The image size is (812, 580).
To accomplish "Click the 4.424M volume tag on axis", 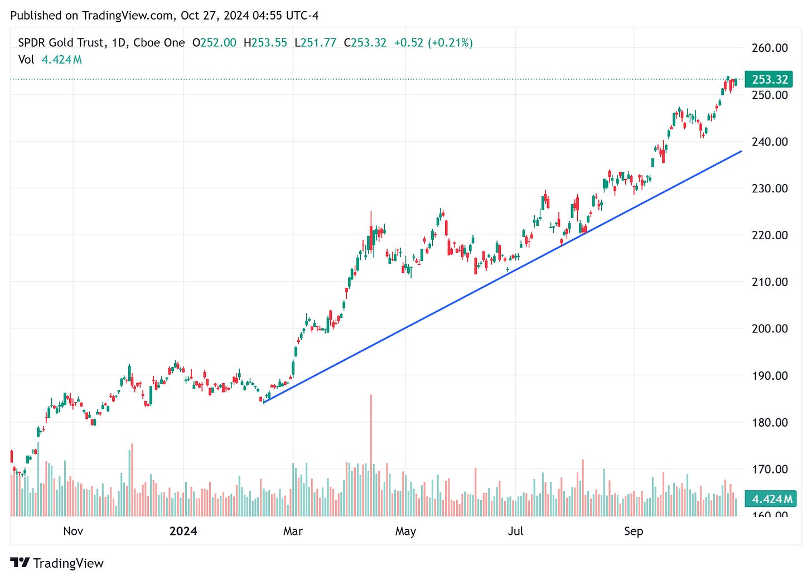I will (770, 499).
